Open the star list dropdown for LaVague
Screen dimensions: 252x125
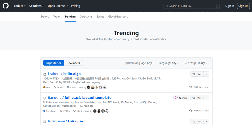click(x=207, y=121)
